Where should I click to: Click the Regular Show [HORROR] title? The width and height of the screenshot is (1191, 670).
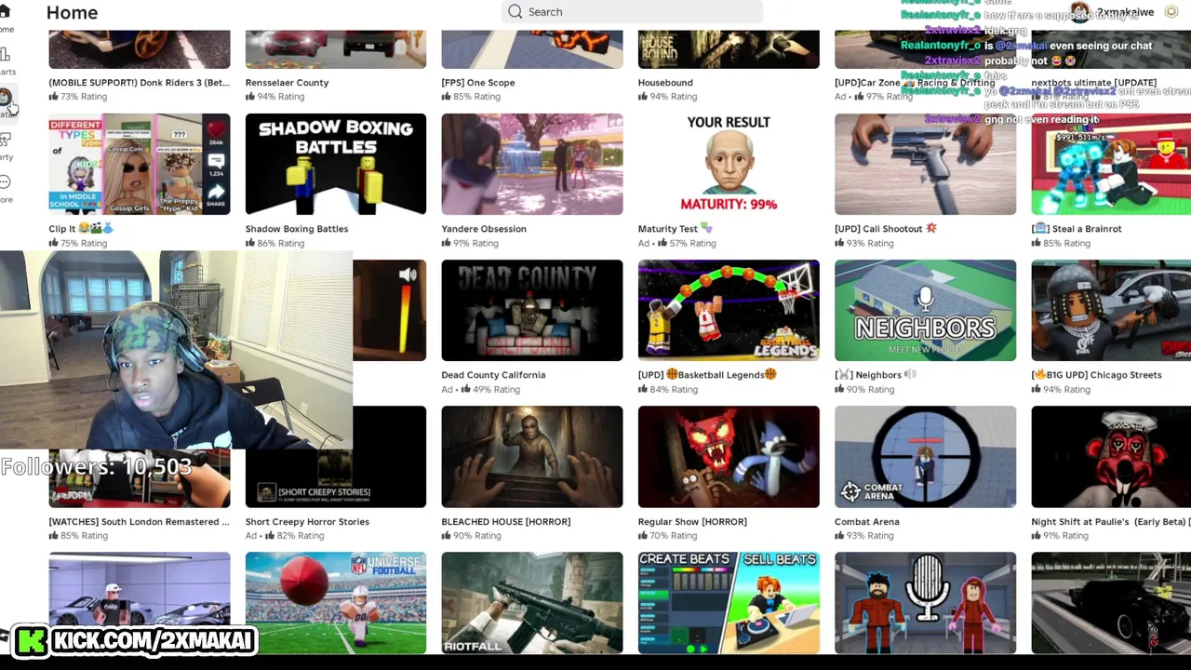coord(692,522)
